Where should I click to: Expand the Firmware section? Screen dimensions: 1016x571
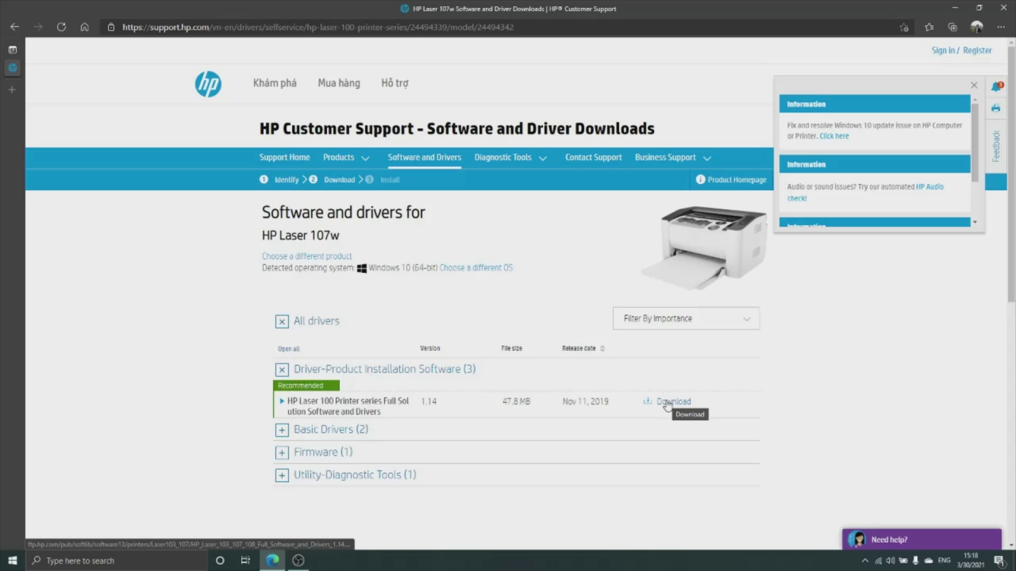(x=282, y=453)
